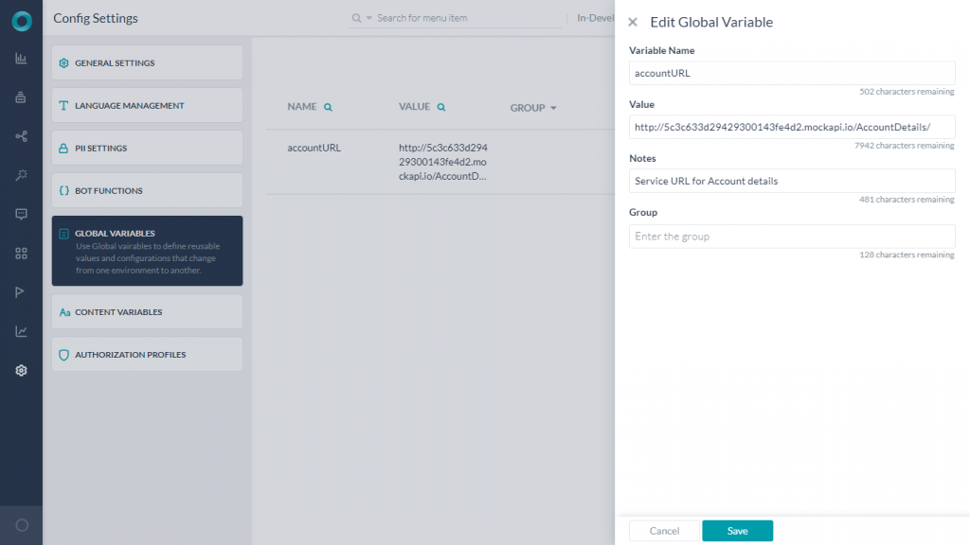This screenshot has width=970, height=545.
Task: Click the apps grid icon in left sidebar
Action: pos(21,253)
